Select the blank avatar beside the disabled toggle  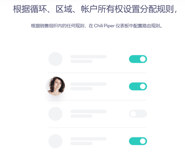click(x=56, y=114)
